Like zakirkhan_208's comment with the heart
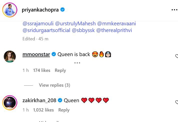The height and width of the screenshot is (122, 178). 176,102
